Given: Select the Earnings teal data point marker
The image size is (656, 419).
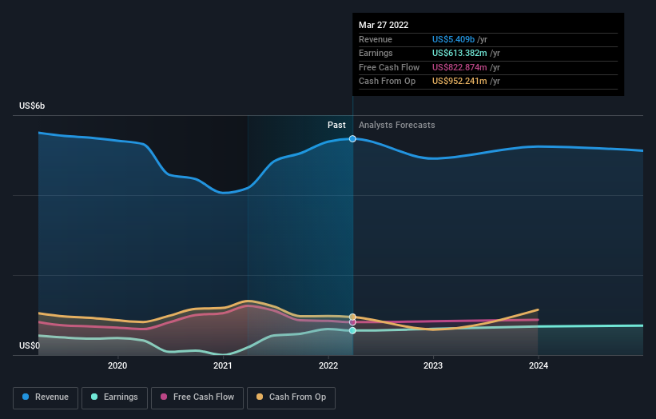Looking at the screenshot, I should tap(352, 331).
